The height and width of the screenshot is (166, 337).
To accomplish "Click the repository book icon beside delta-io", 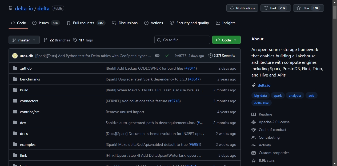I will [x=11, y=8].
